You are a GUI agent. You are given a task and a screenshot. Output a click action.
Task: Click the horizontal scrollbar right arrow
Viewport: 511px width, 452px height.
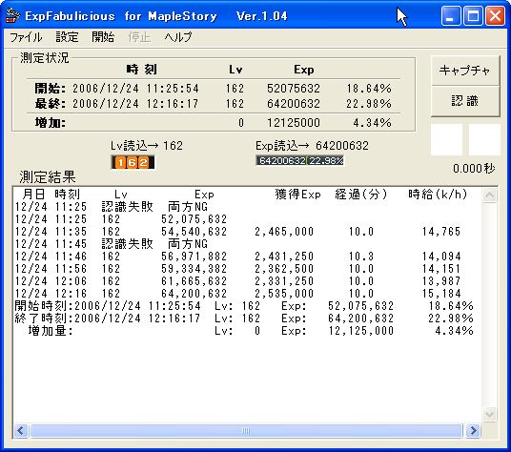click(473, 431)
